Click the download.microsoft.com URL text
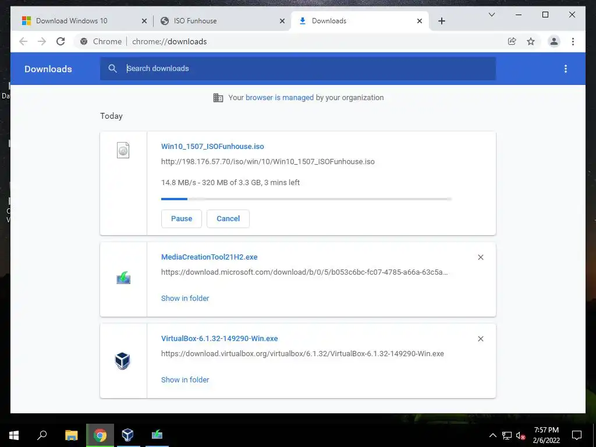Screen dimensions: 596x447 click(304, 272)
